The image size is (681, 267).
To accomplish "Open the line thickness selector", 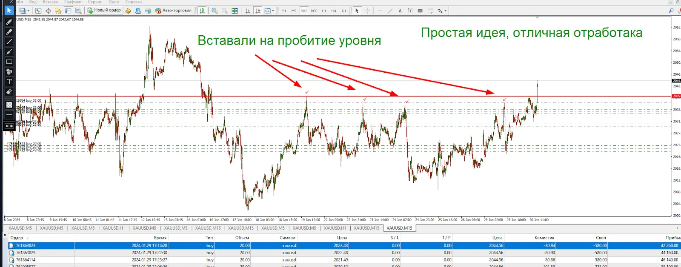I will tap(9, 115).
